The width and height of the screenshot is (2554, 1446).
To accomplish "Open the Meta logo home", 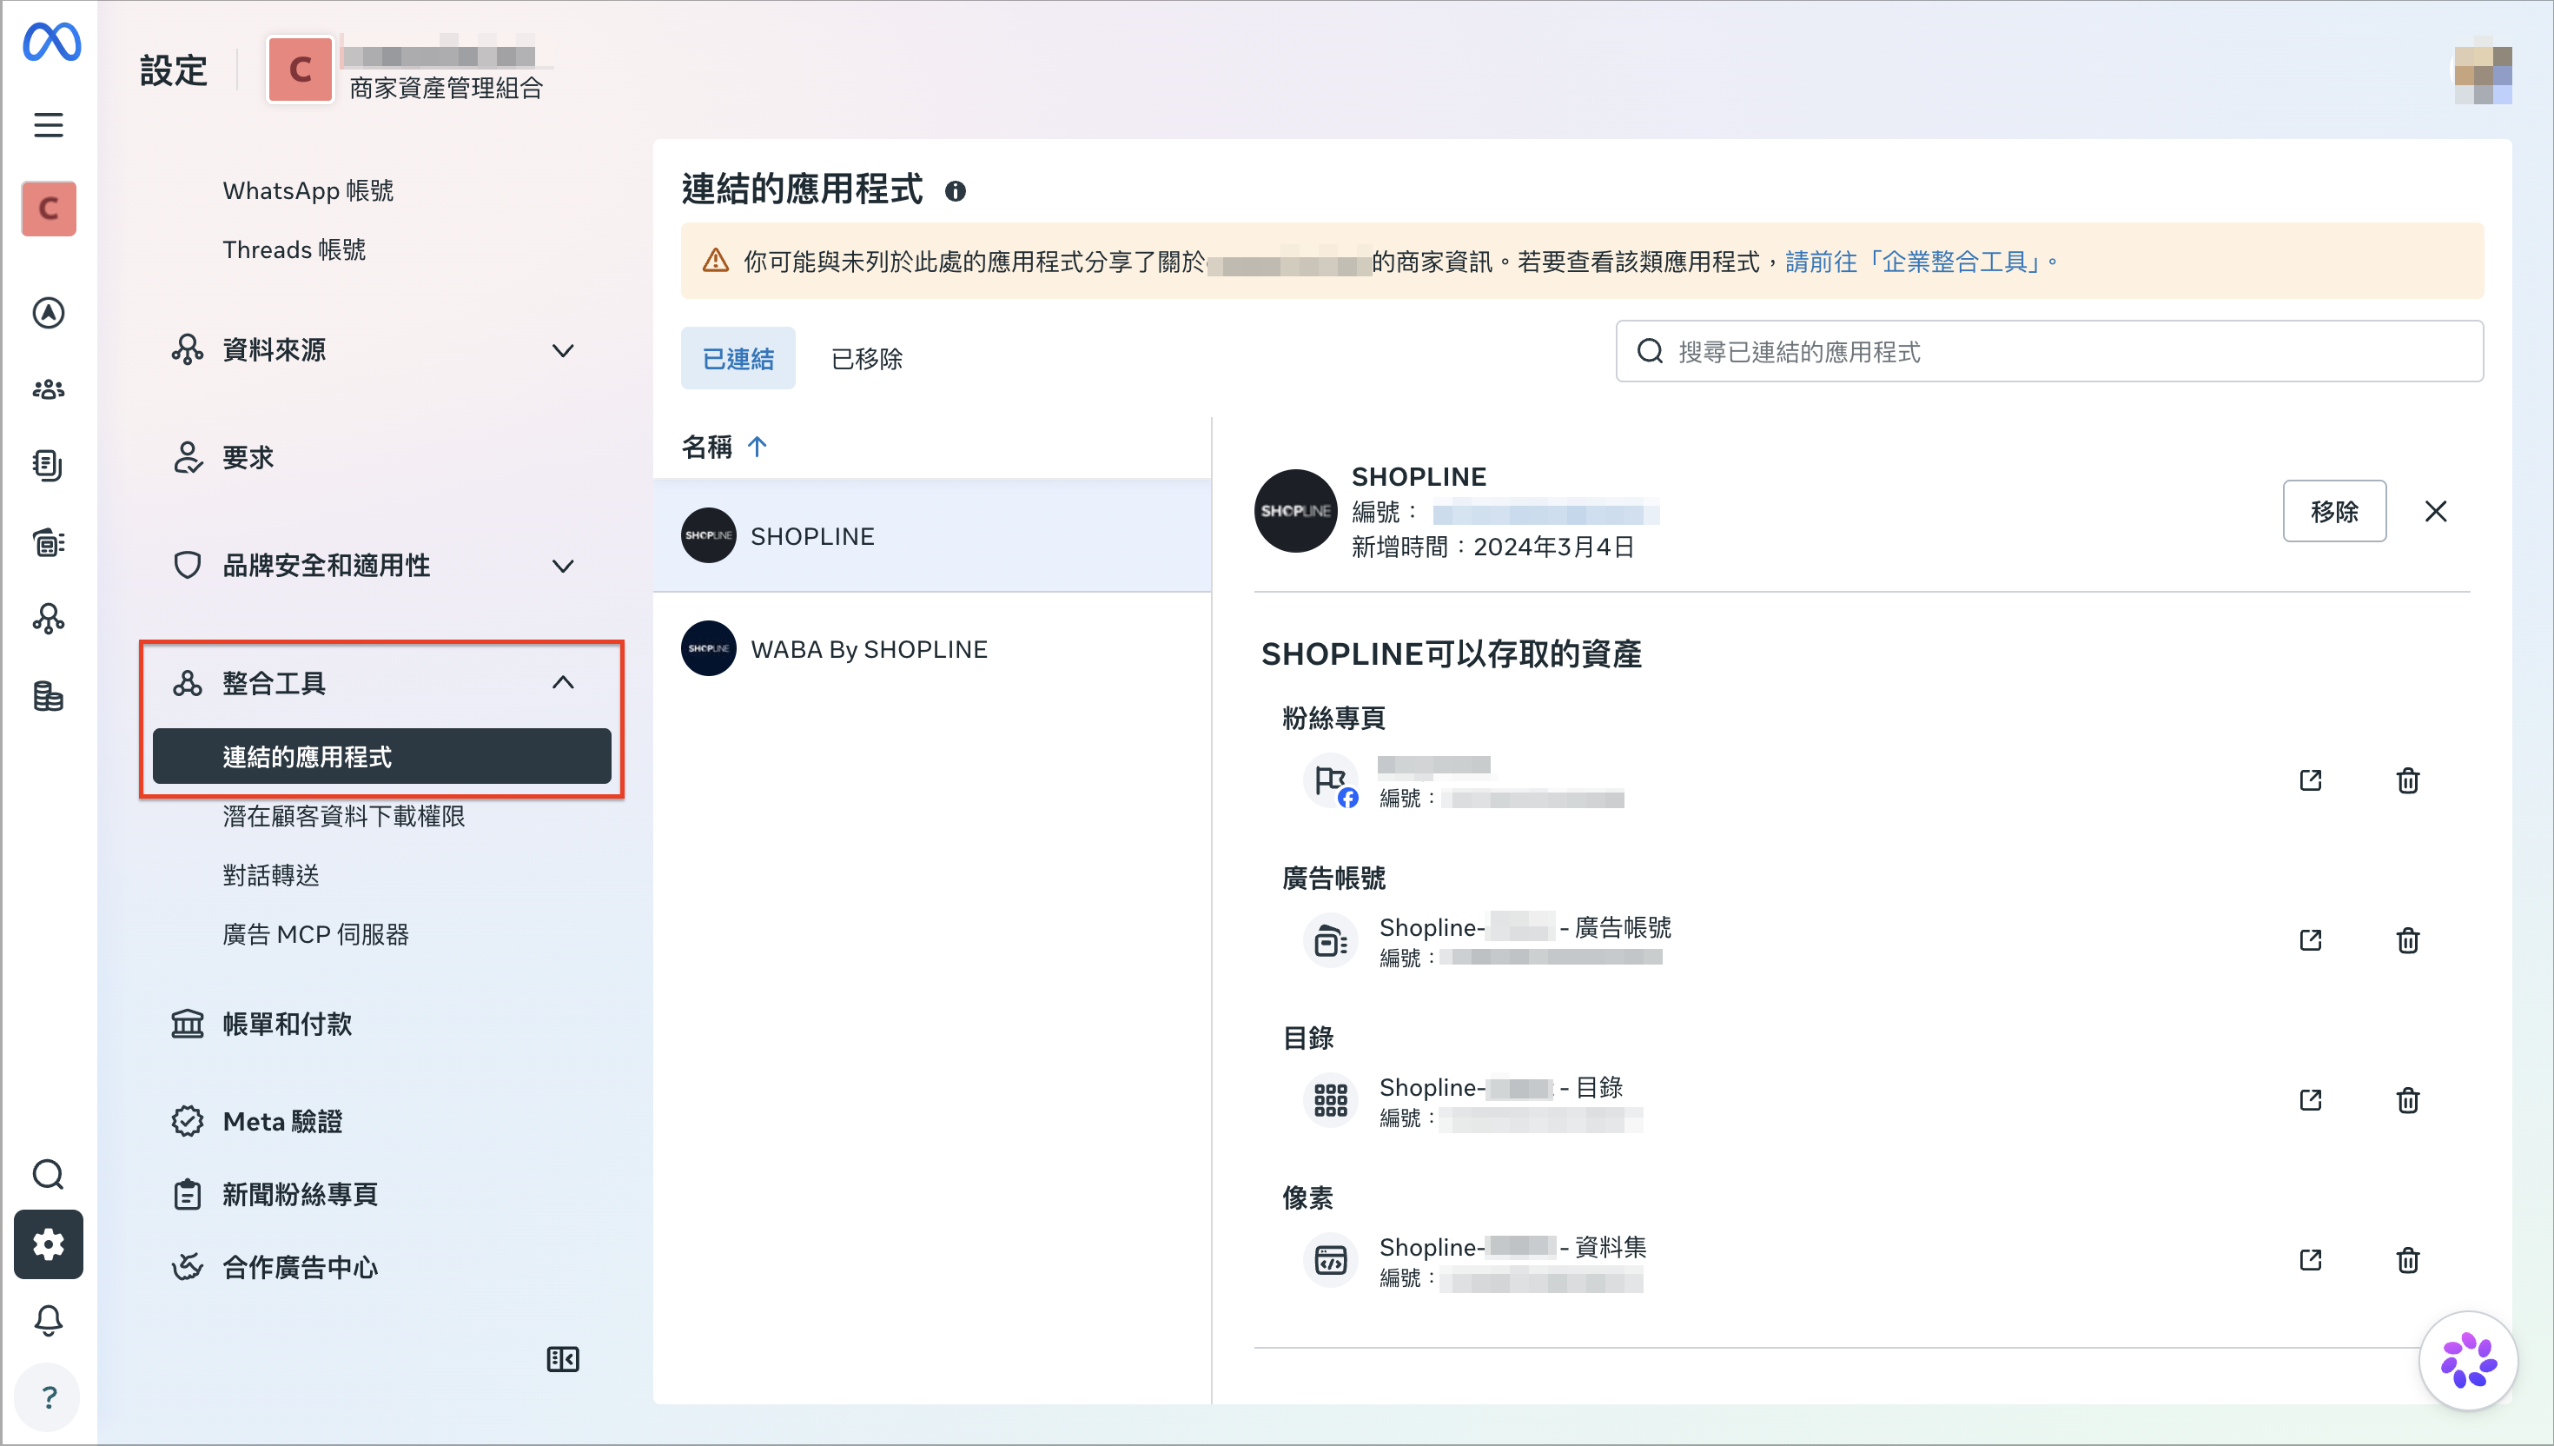I will click(50, 43).
